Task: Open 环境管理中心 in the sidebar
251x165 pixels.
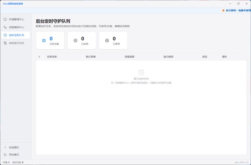Action: [x=16, y=19]
